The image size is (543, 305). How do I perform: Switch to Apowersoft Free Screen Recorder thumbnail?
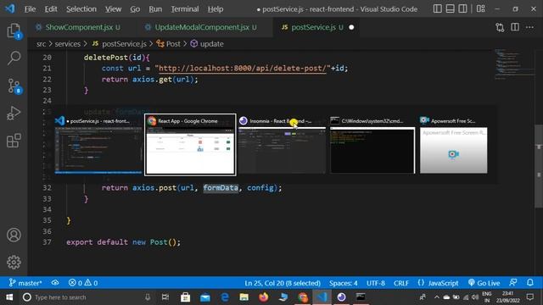point(453,145)
